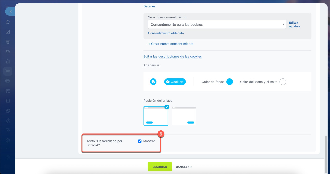Close the slider panel with the X button
Viewport: 330px width, 174px height.
pos(10,12)
